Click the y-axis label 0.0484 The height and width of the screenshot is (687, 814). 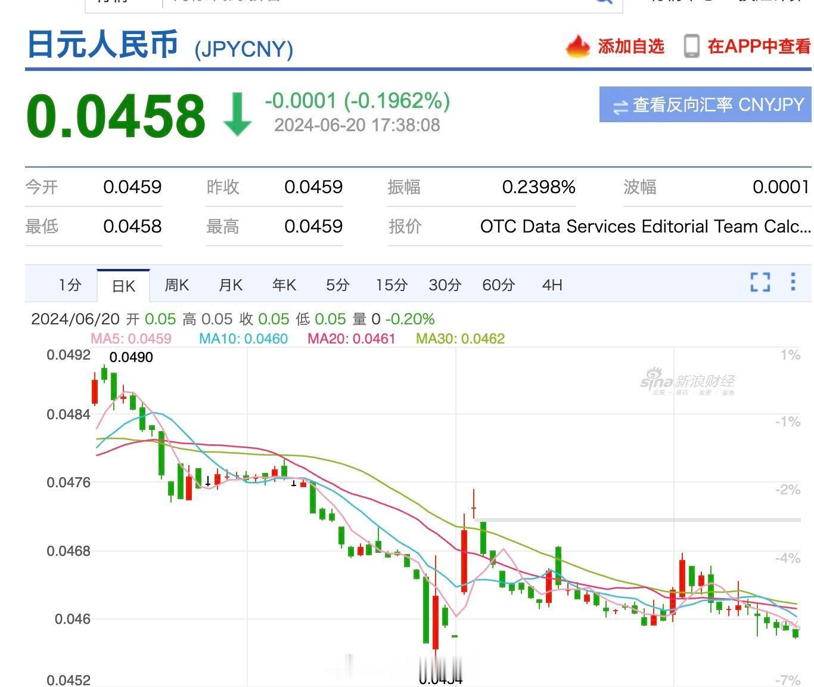pos(69,414)
